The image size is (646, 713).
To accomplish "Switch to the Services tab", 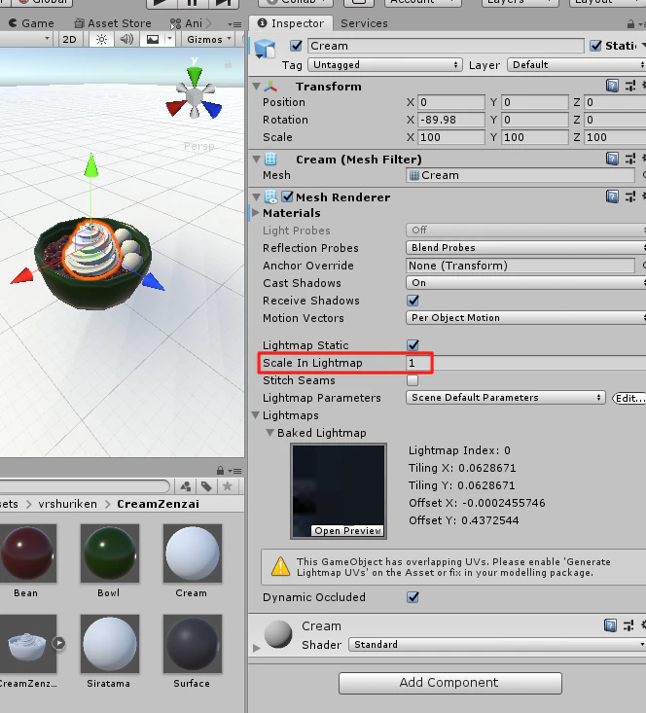I will (x=364, y=23).
